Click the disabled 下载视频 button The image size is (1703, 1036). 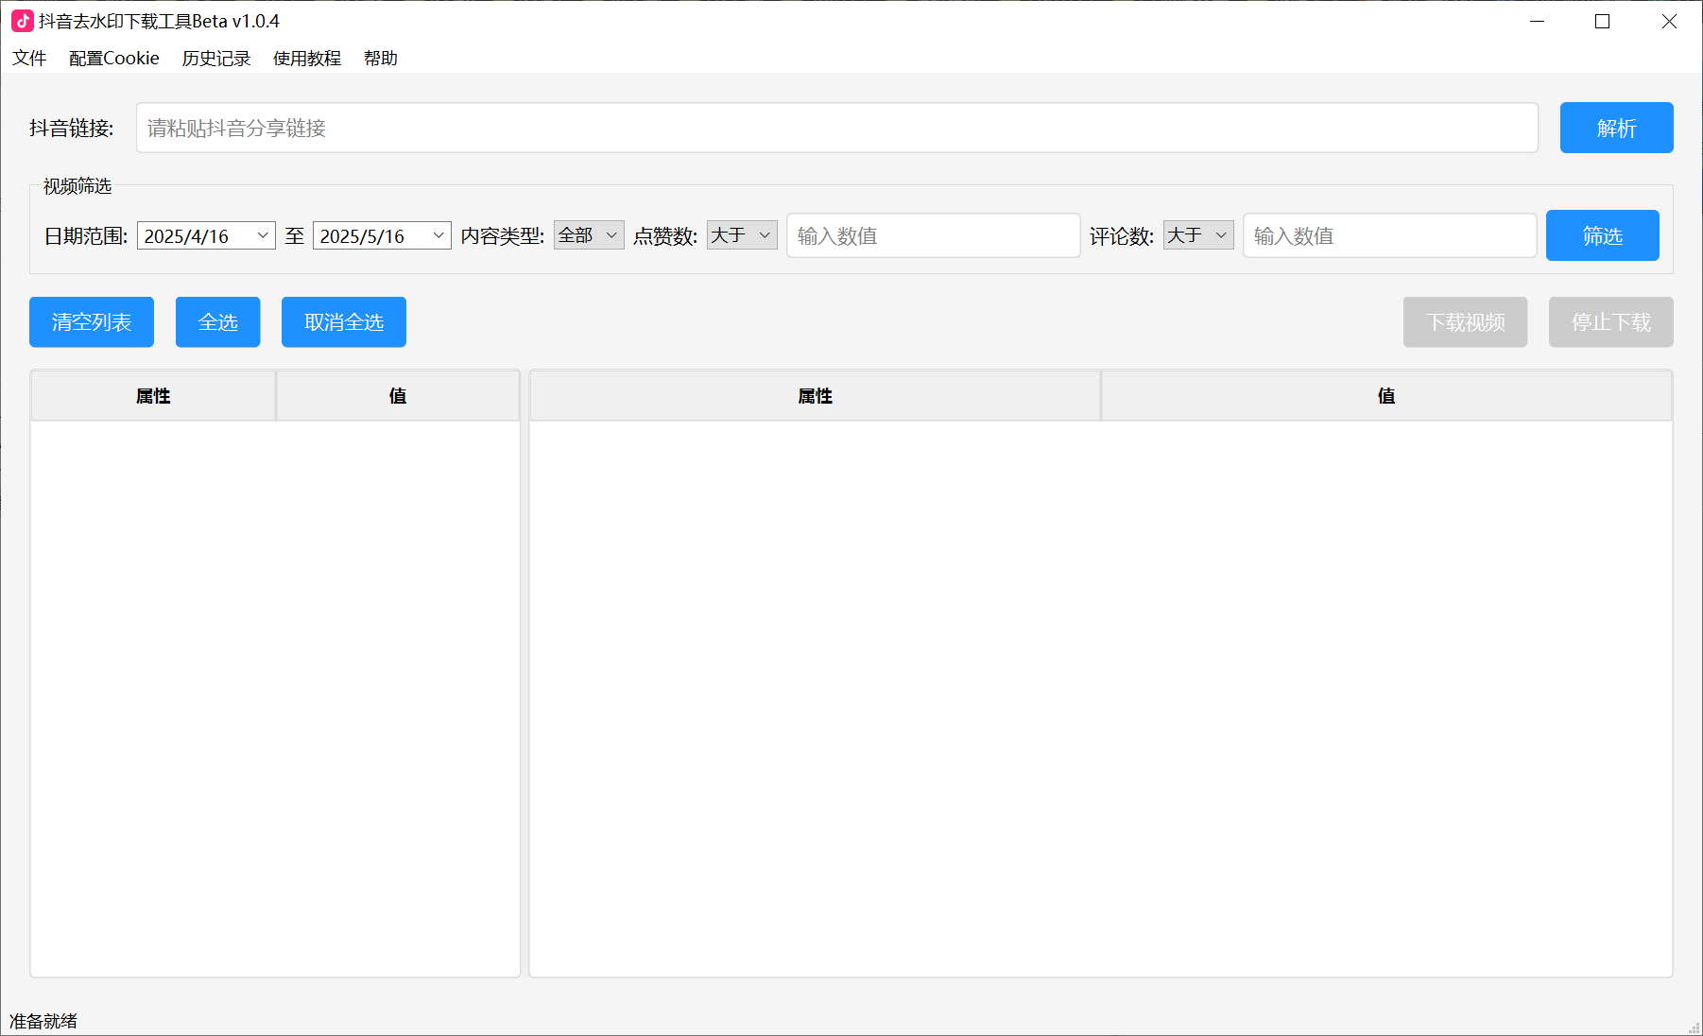(x=1464, y=321)
